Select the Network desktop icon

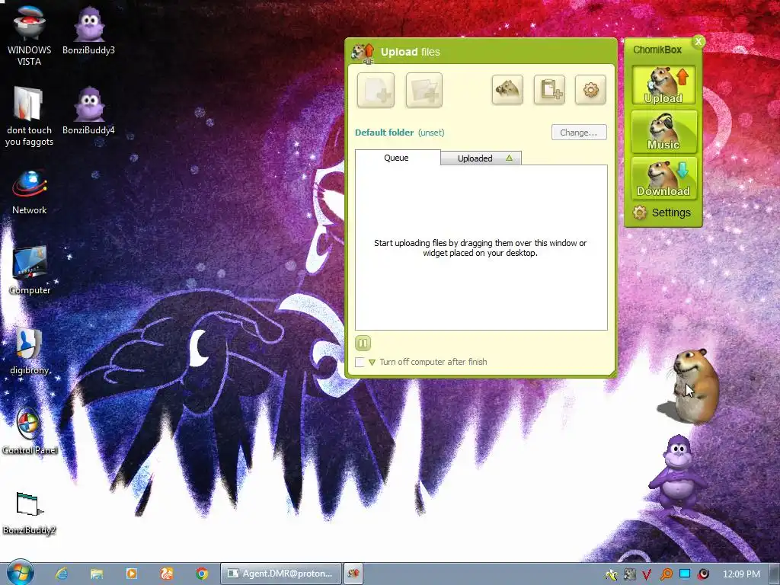(30, 192)
